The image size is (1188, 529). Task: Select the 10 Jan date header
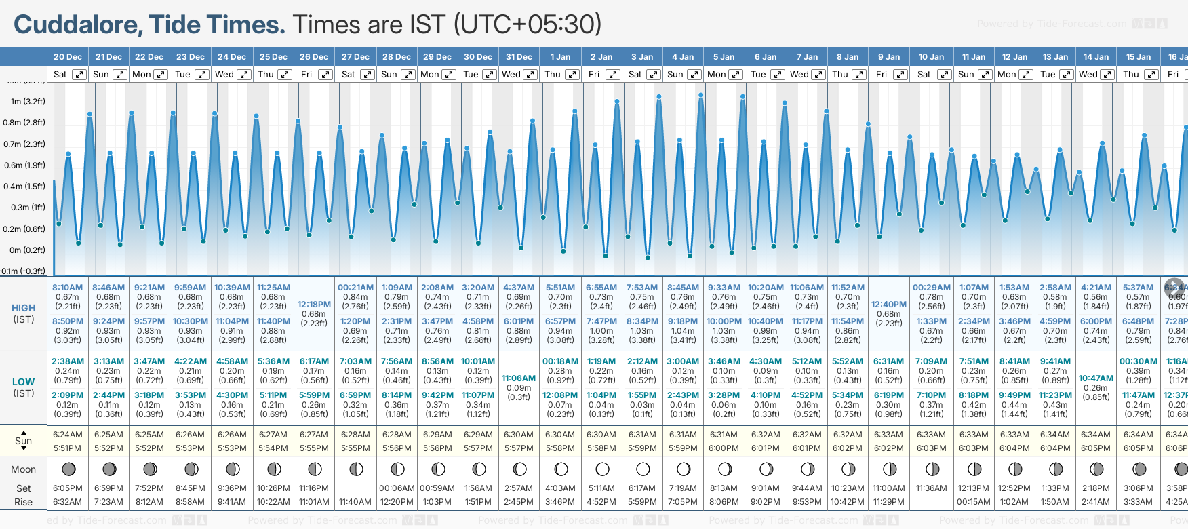pos(931,57)
